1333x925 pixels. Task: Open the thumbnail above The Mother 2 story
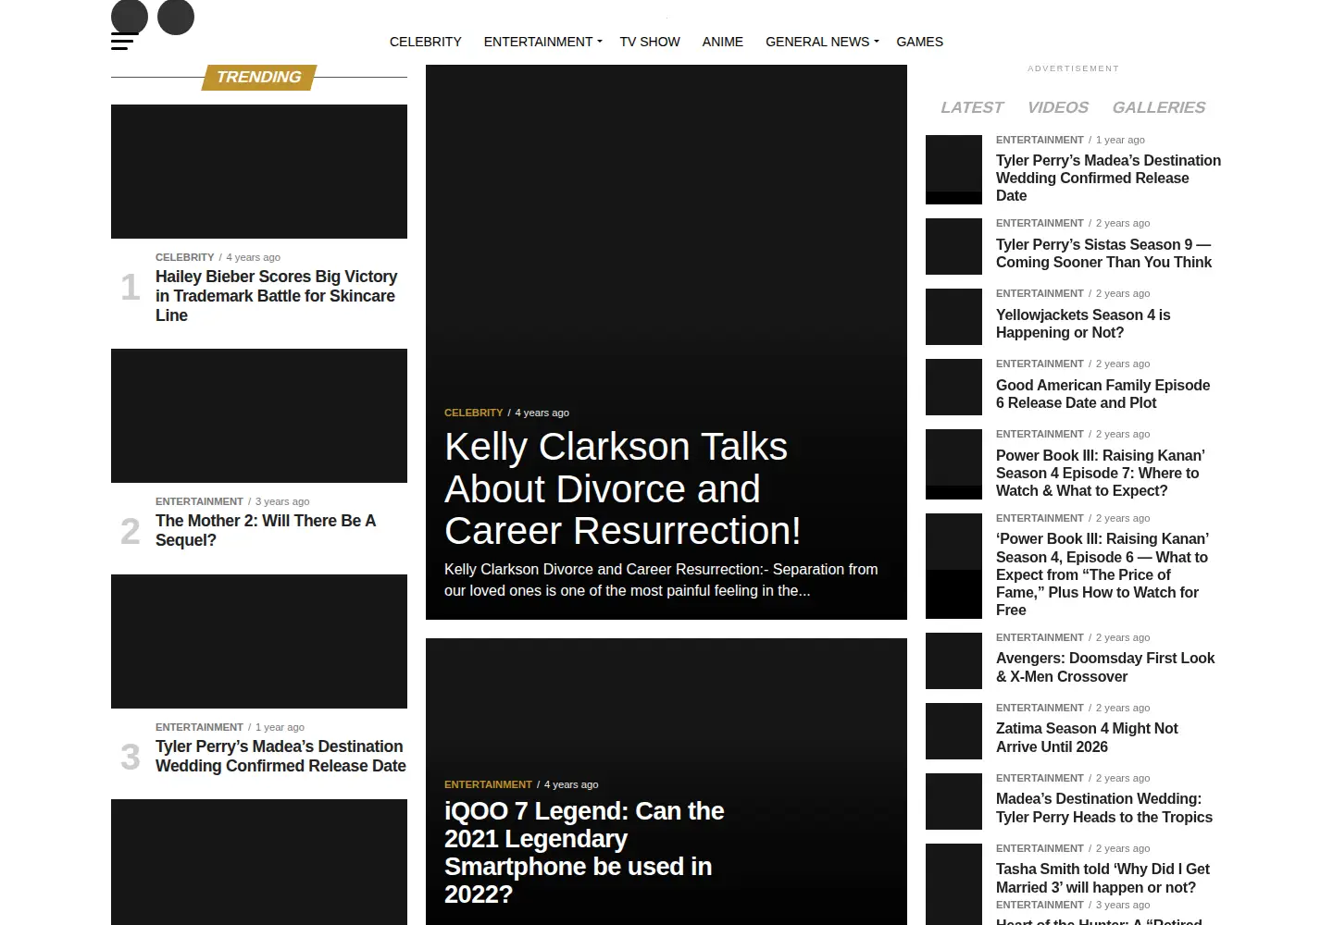pos(259,415)
